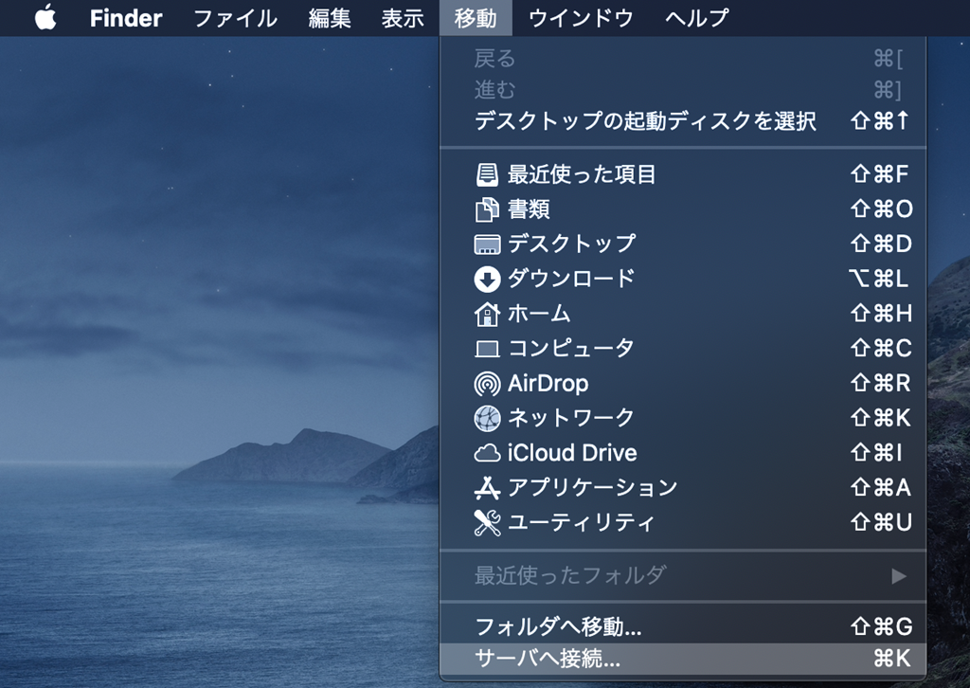Choose フォルダへ移動...
970x688 pixels.
(683, 626)
